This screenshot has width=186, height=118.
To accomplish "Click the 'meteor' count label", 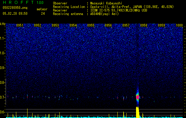I will click(x=42, y=9).
